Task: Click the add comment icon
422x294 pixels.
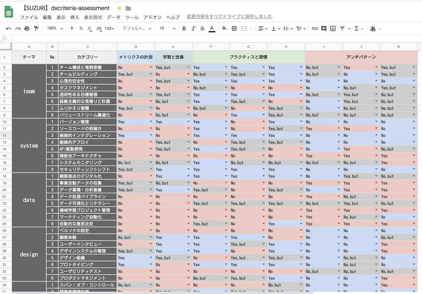Action: click(x=324, y=28)
